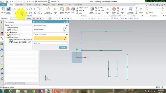Screen dimensions: 166x93
Task: Switch to the Curve tab
Action: (x=29, y=5)
